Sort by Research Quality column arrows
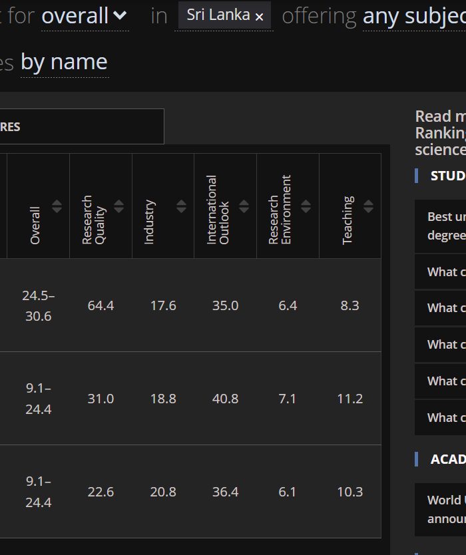Screen dimensions: 466x555 pos(119,206)
